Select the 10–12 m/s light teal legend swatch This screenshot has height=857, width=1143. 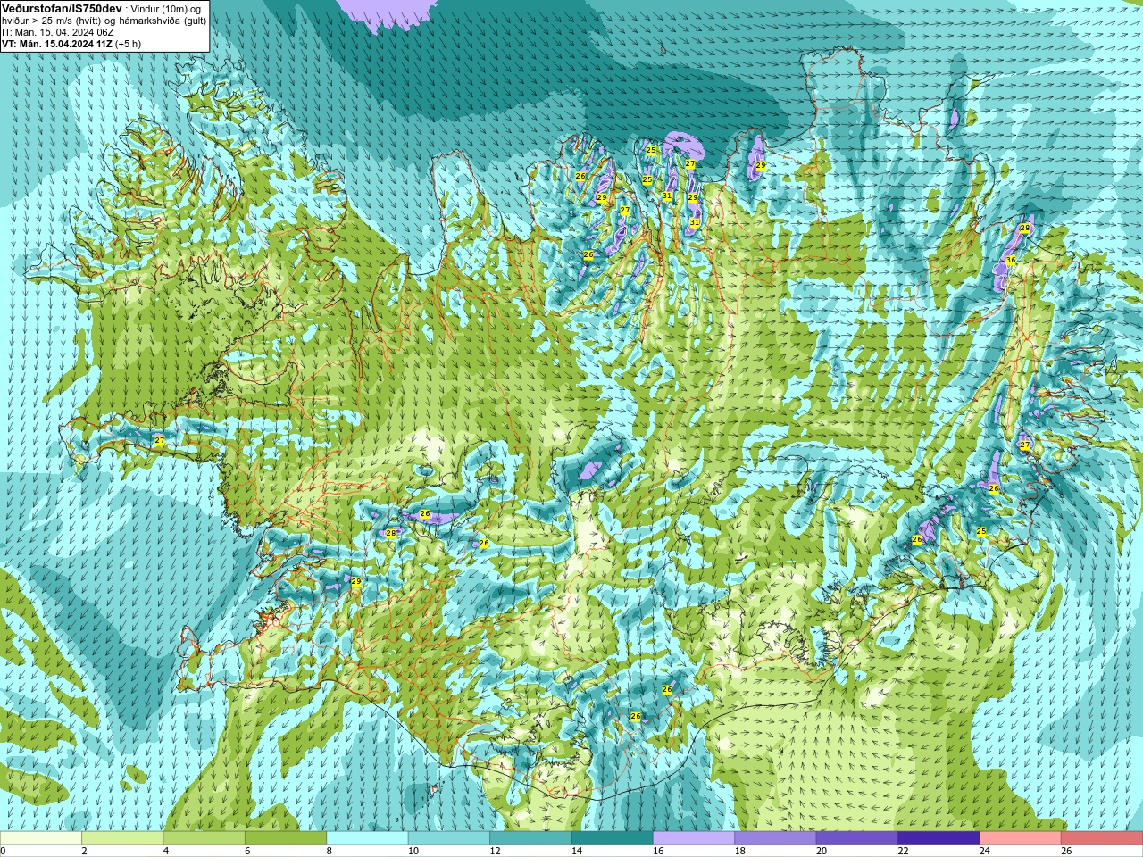449,838
